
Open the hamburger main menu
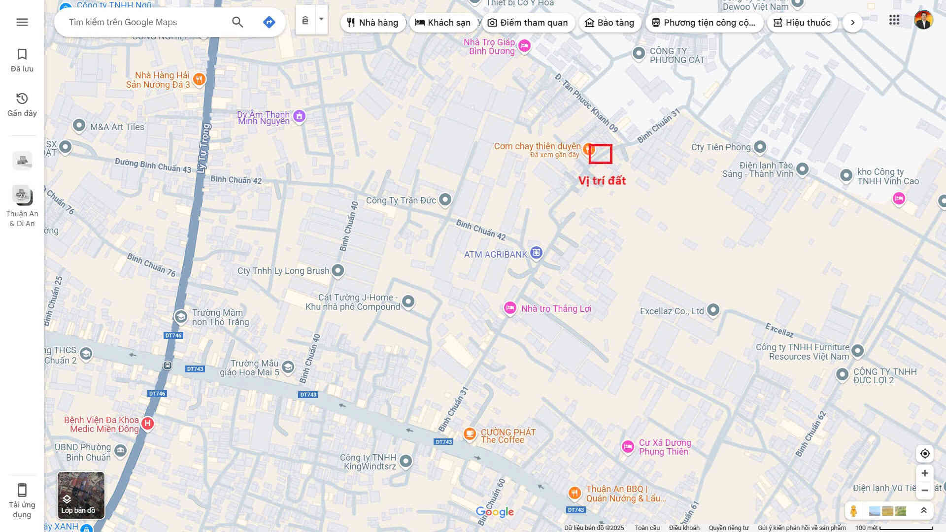click(x=22, y=22)
